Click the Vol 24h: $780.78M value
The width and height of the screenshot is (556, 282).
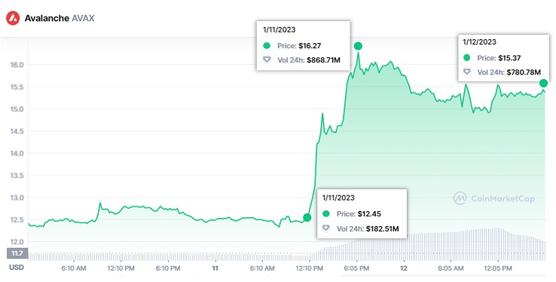(509, 72)
